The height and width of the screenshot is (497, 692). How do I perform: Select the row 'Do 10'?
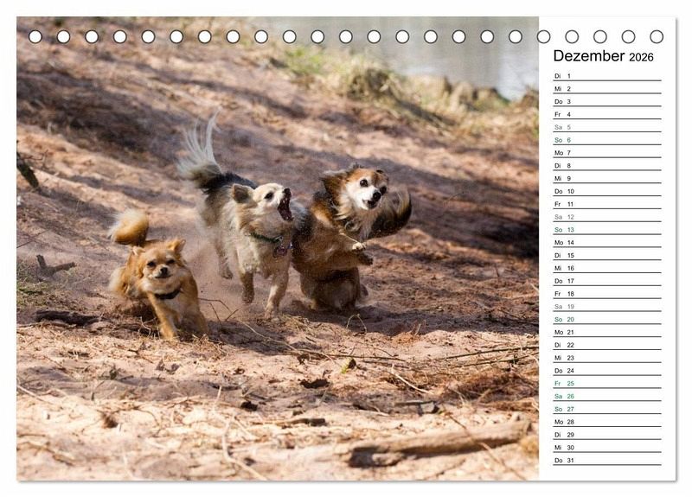tap(607, 191)
